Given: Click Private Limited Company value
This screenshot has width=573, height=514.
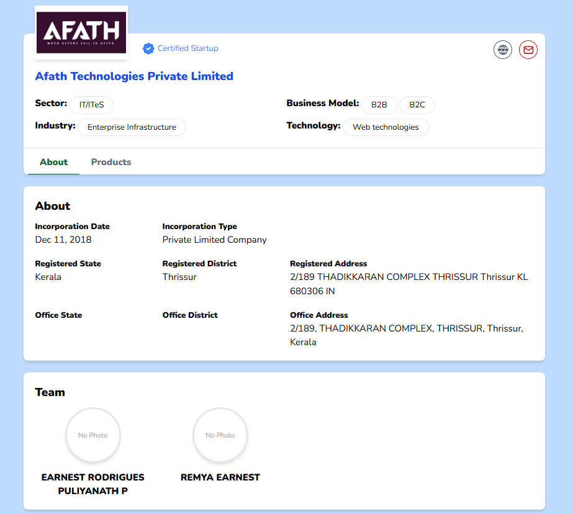Looking at the screenshot, I should [215, 240].
